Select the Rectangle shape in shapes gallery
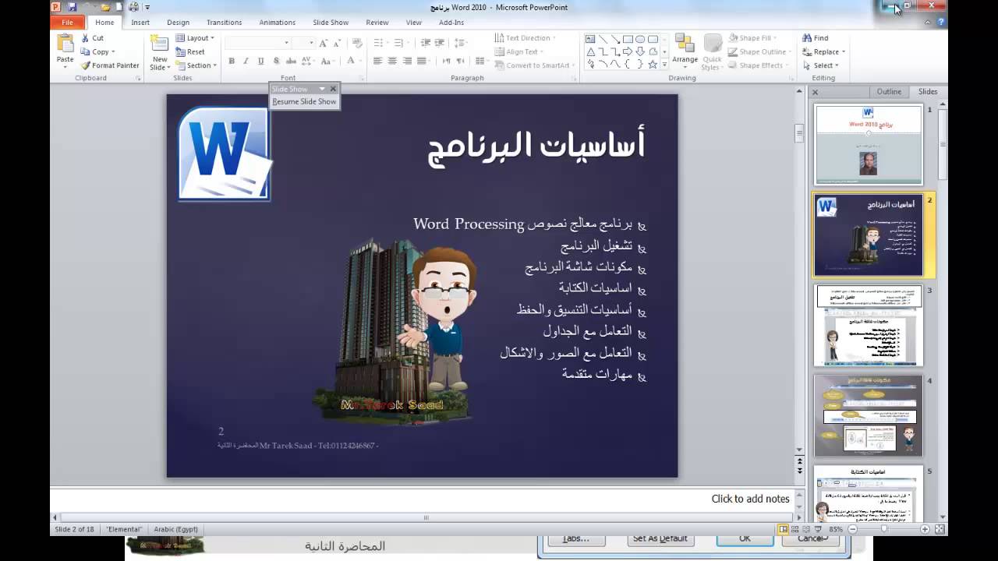This screenshot has width=998, height=561. [628, 39]
